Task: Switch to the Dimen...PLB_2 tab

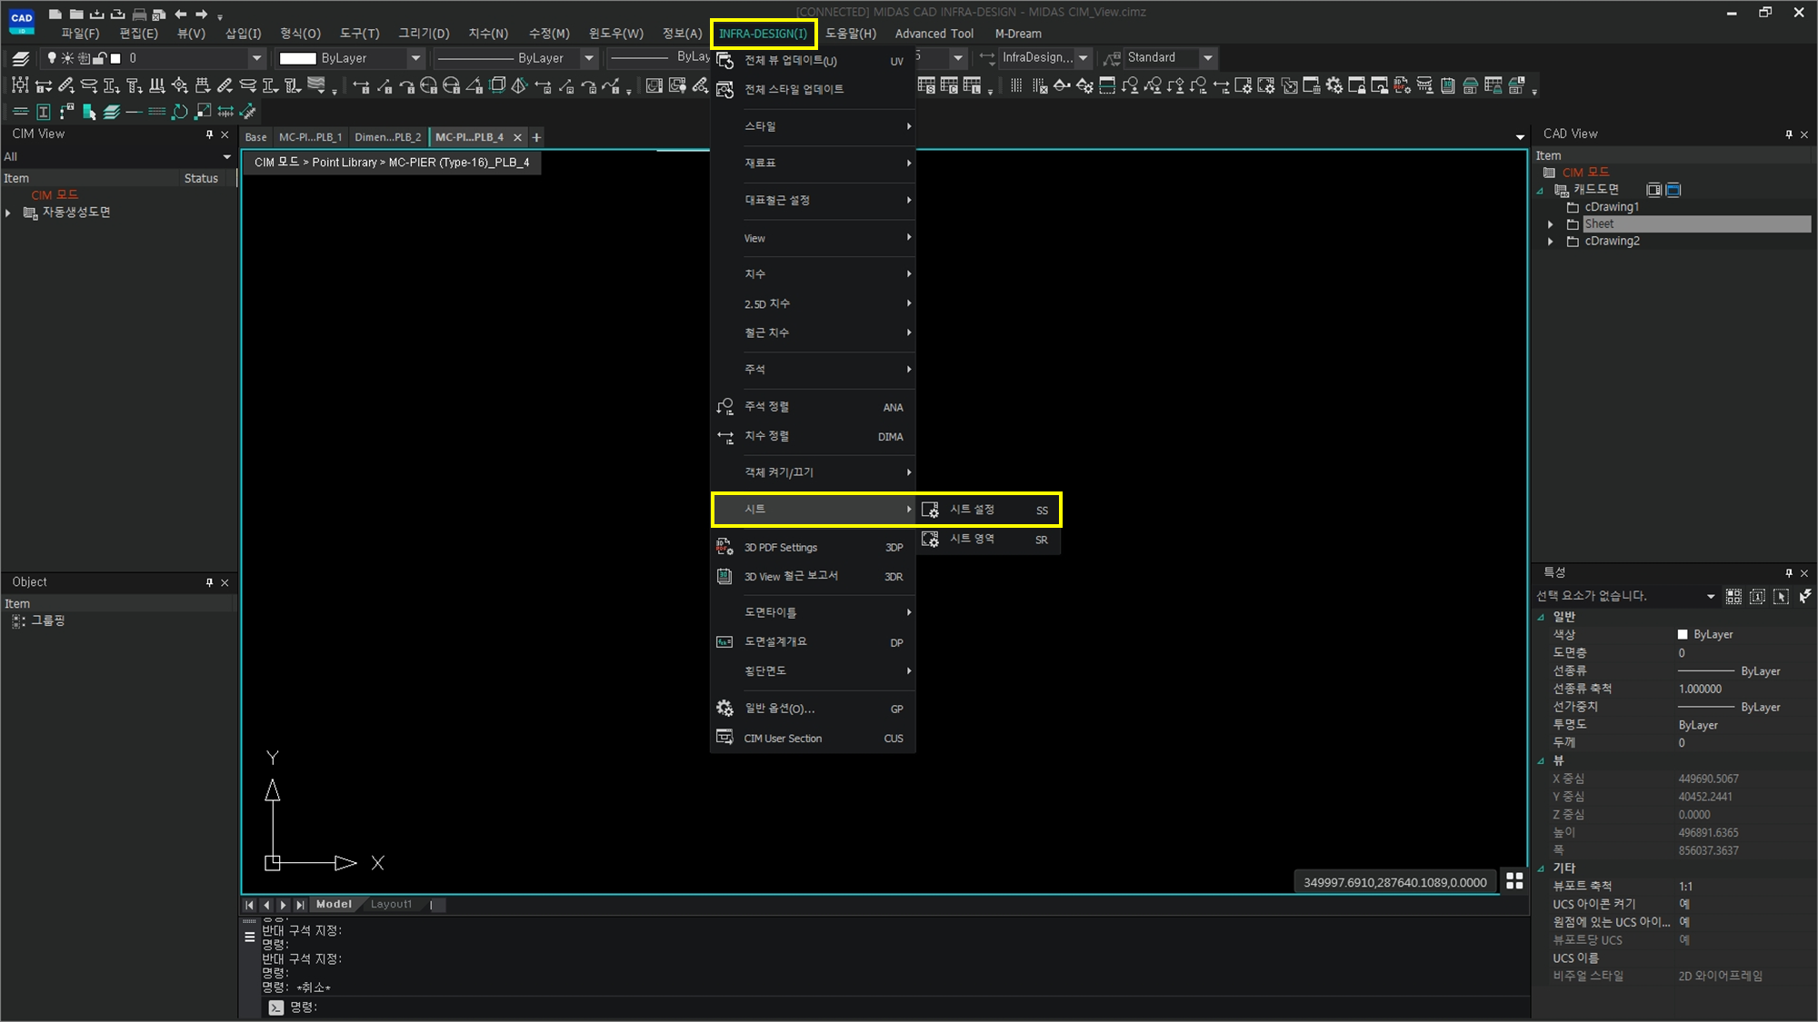Action: [387, 137]
